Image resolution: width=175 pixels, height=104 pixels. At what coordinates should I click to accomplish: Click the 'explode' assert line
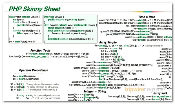point(97,68)
